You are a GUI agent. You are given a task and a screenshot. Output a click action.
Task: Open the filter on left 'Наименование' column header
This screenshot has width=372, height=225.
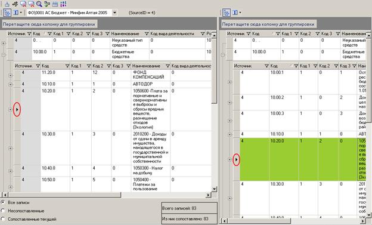tap(147, 34)
